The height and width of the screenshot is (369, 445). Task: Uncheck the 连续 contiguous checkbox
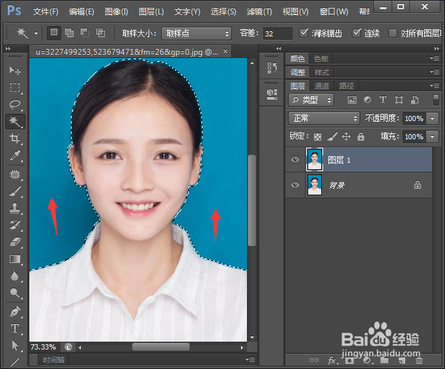[x=356, y=33]
